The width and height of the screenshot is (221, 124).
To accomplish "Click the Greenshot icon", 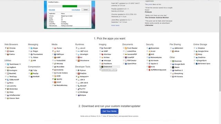I will tap(102, 66).
